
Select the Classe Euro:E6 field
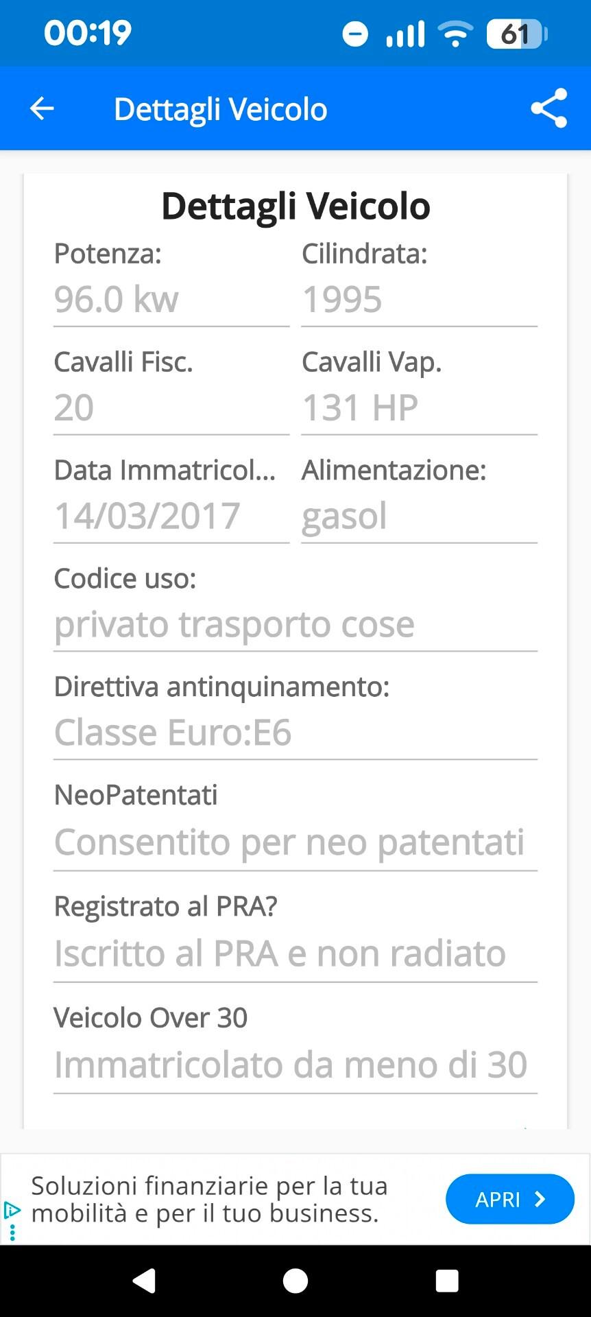click(295, 733)
